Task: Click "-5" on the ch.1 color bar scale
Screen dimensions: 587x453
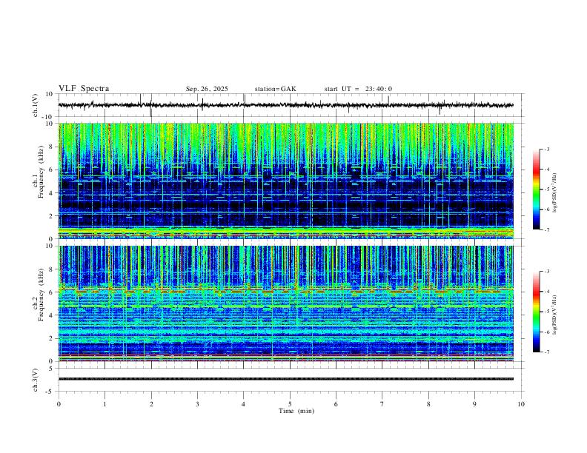Action: (x=547, y=189)
